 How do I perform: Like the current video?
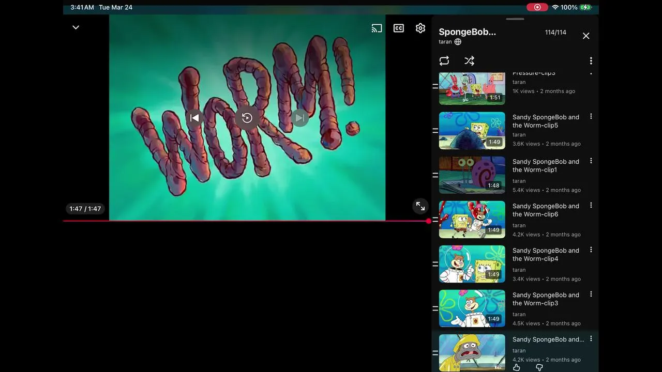click(517, 367)
